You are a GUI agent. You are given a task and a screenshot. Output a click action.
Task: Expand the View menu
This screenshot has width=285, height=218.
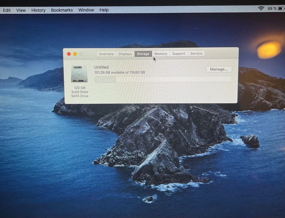point(21,10)
